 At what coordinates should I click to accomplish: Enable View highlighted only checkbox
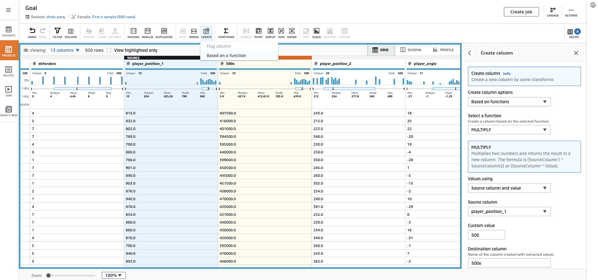[x=109, y=50]
